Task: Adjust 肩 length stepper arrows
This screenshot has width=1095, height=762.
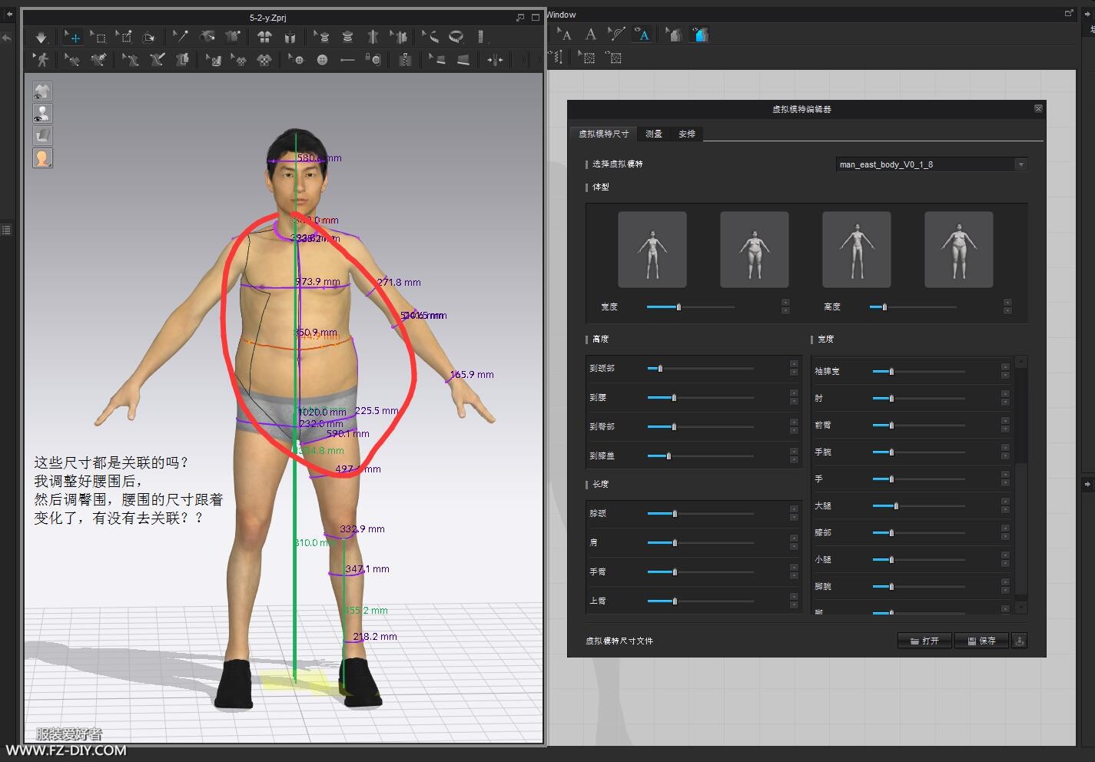Action: 794,542
